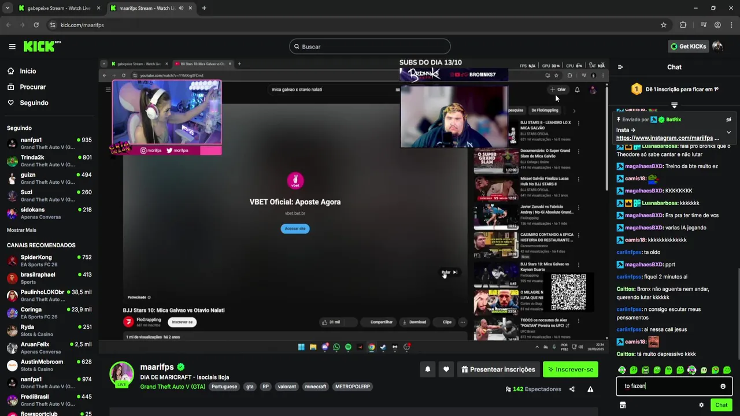The image size is (740, 416).
Task: Expand followed list with Mostrar Mais
Action: pyautogui.click(x=21, y=230)
